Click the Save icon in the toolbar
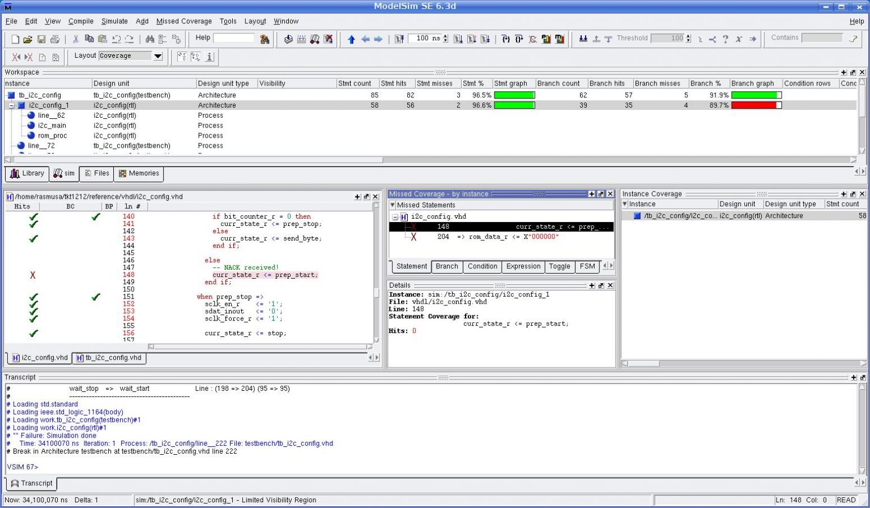Viewport: 870px width, 508px height. click(41, 39)
